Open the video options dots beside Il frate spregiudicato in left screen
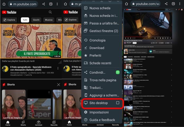This screenshot has height=127, width=184. 58,68
